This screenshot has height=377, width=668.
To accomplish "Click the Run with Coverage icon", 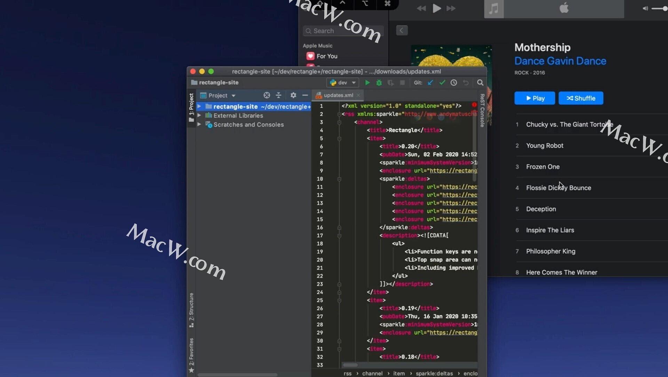I will pos(391,83).
